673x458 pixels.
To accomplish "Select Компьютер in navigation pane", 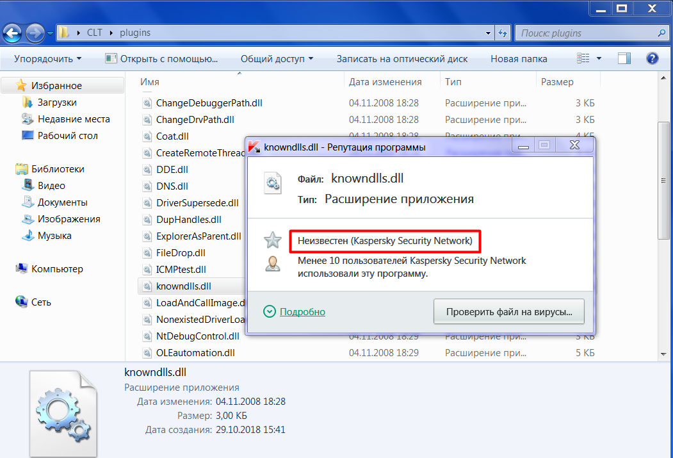I will pyautogui.click(x=57, y=269).
